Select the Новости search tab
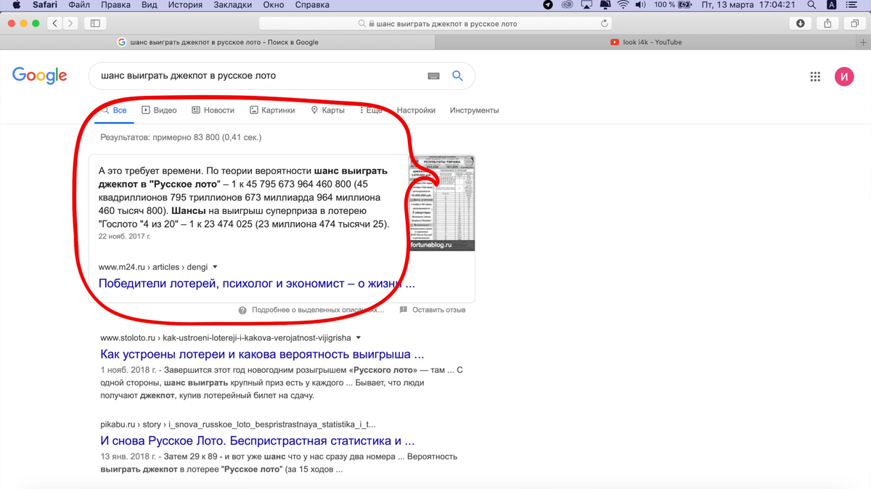The height and width of the screenshot is (489, 871). (213, 110)
